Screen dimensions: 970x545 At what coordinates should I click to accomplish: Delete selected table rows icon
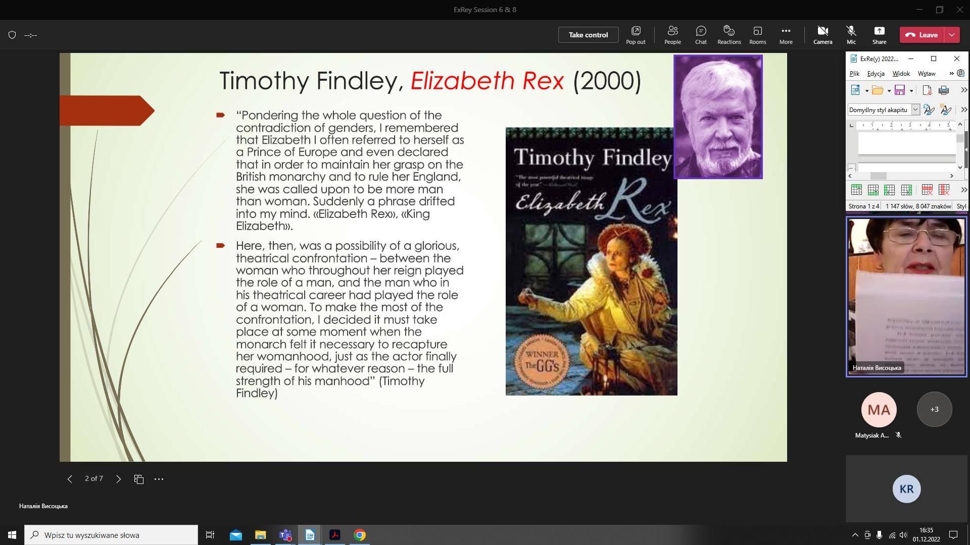927,190
